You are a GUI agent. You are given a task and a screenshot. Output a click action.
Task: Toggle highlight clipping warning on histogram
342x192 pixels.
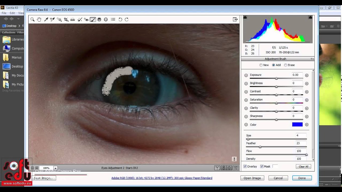(310, 17)
